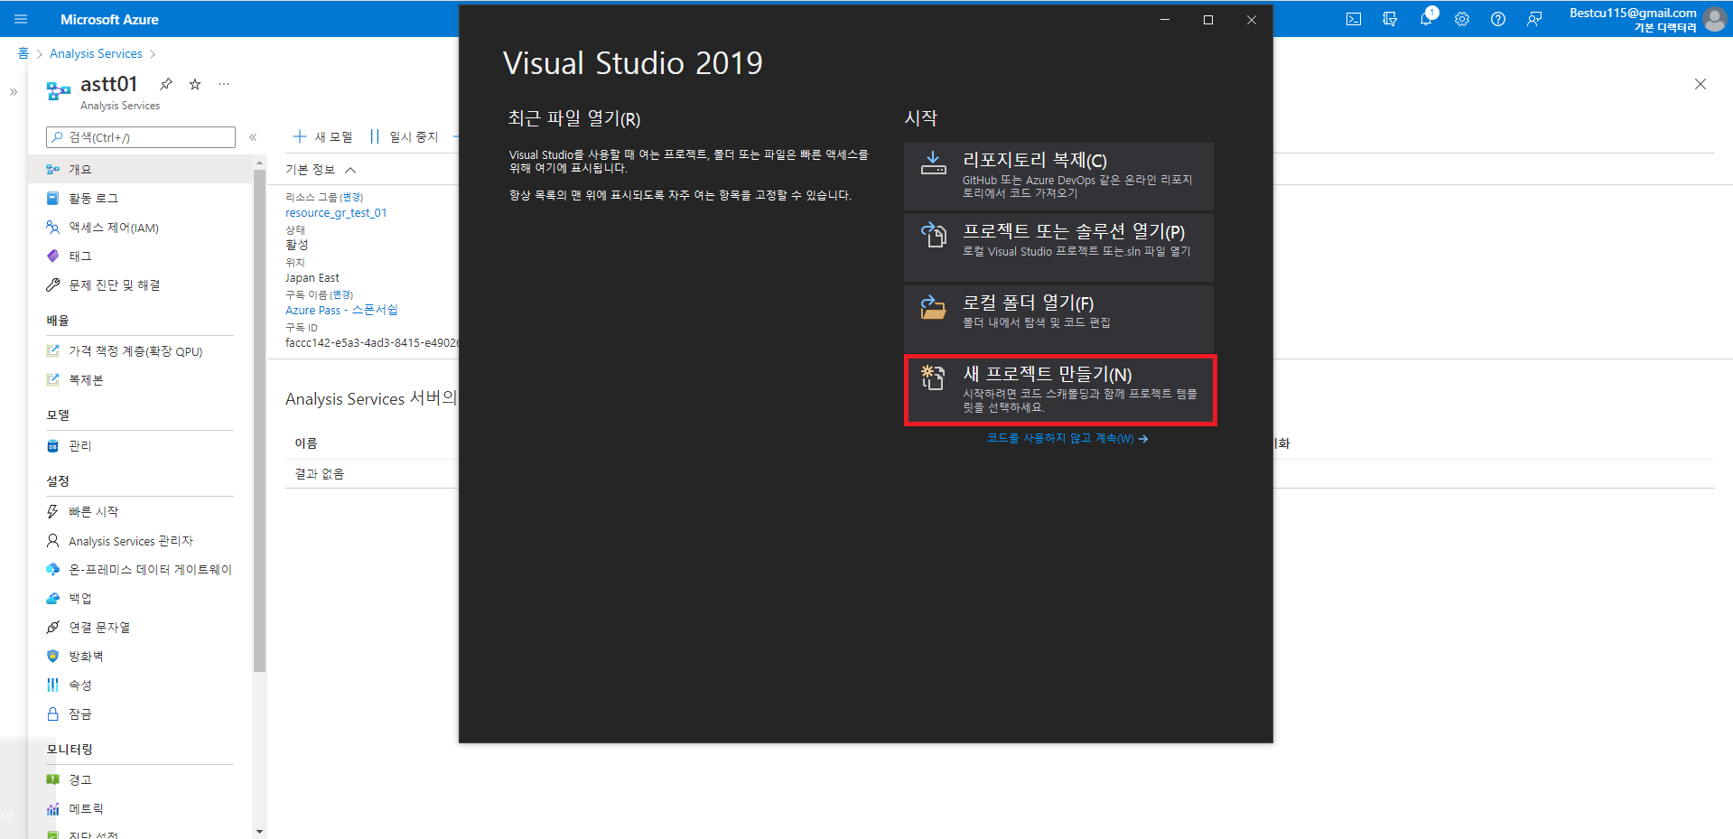The width and height of the screenshot is (1733, 839).
Task: Collapse the 기본 정보 section
Action: tap(350, 170)
